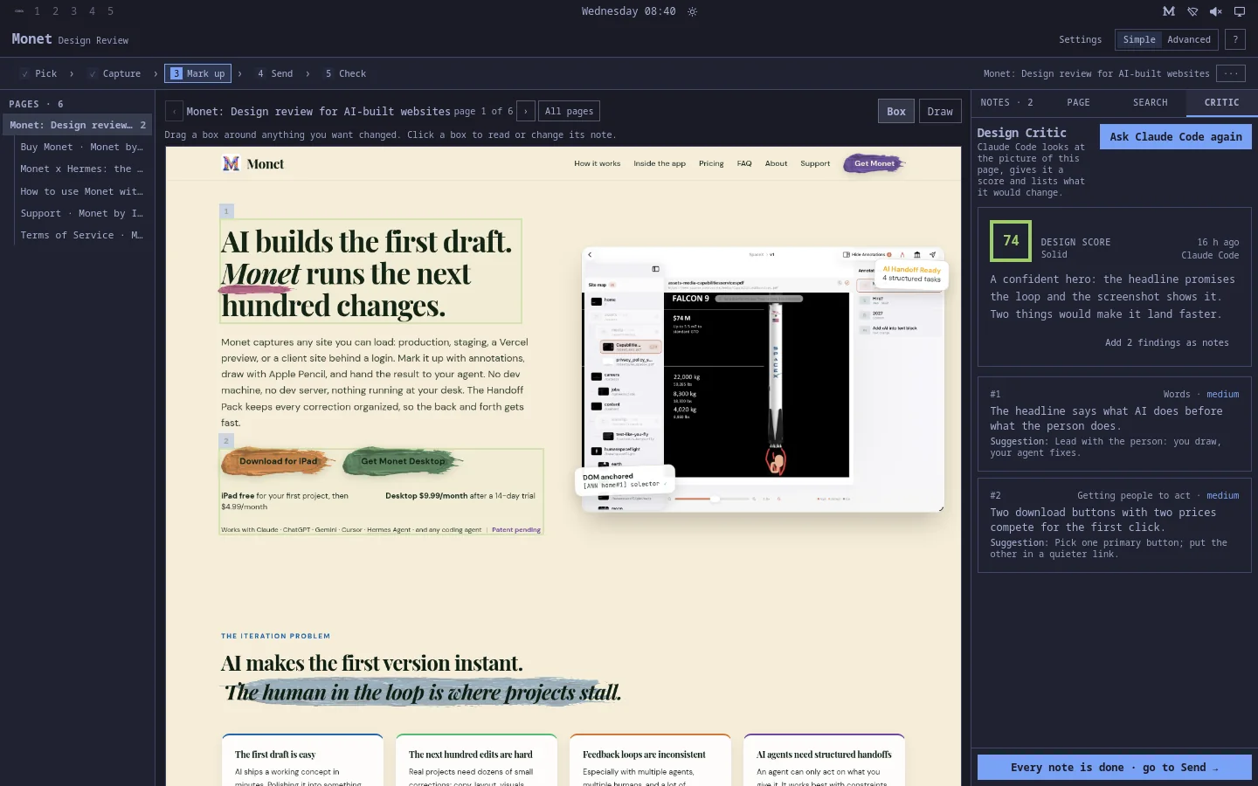Select the Box markup tool

coord(896,111)
